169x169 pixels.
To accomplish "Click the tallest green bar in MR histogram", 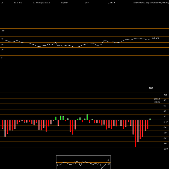I will (87, 117).
